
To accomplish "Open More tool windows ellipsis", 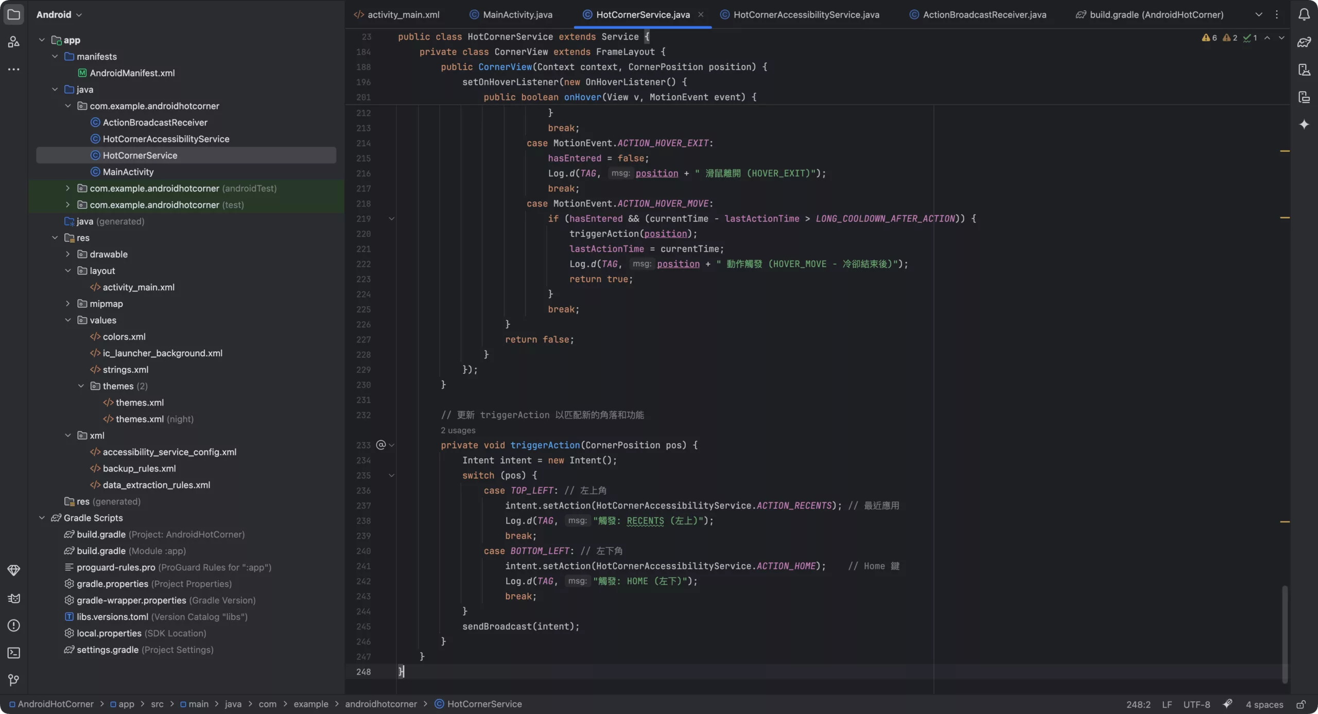I will (14, 69).
